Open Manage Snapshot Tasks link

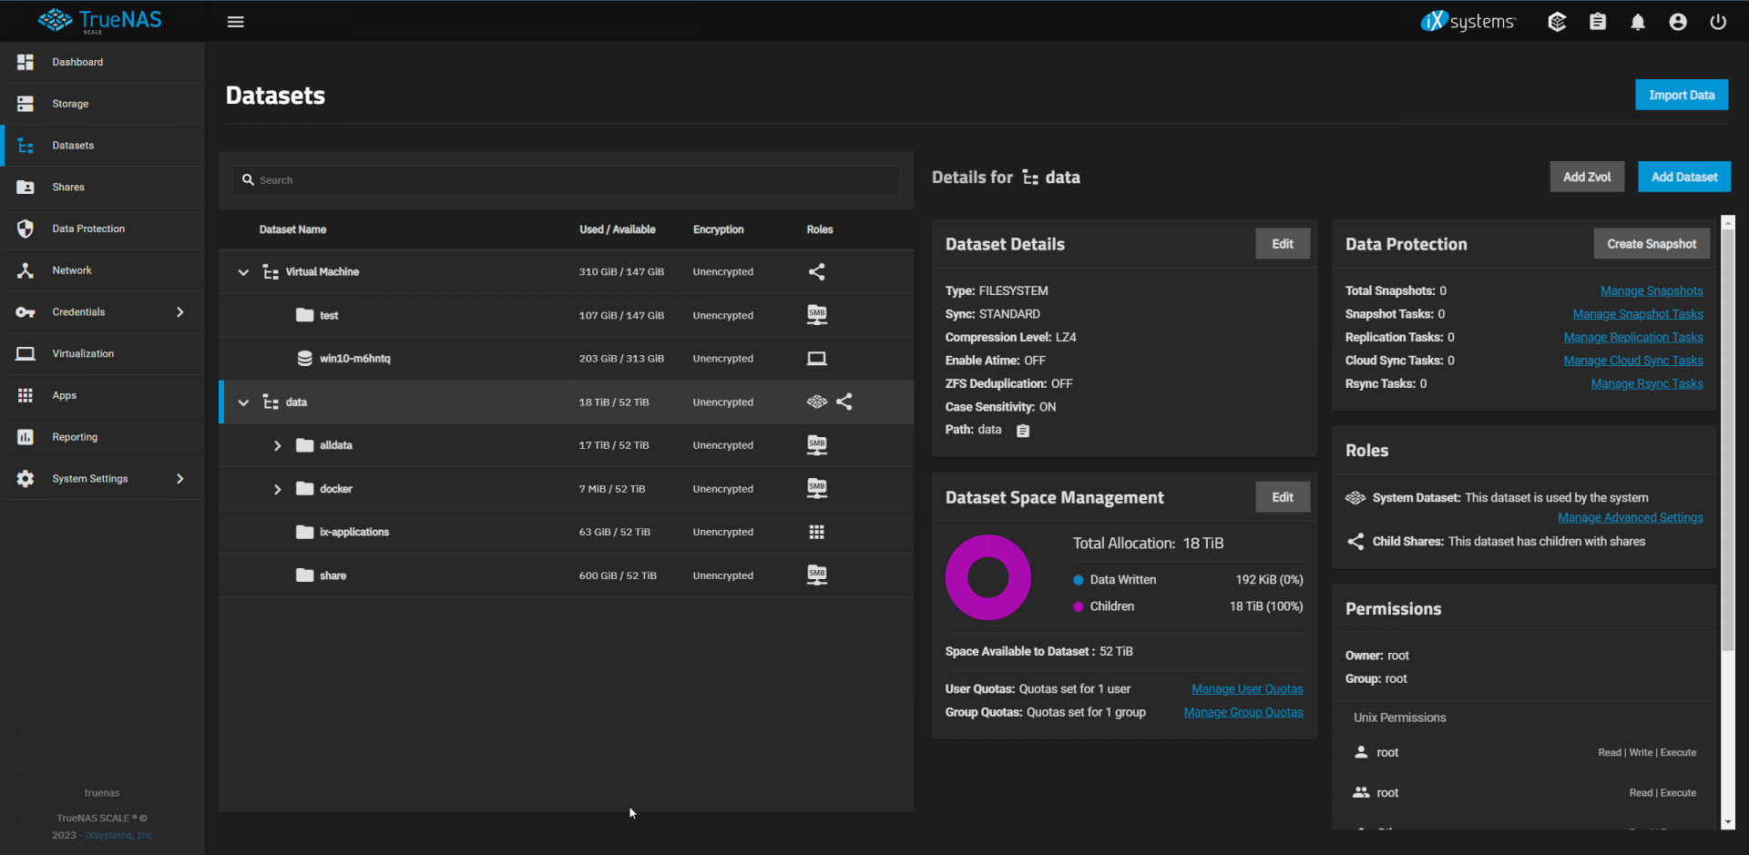1638,314
